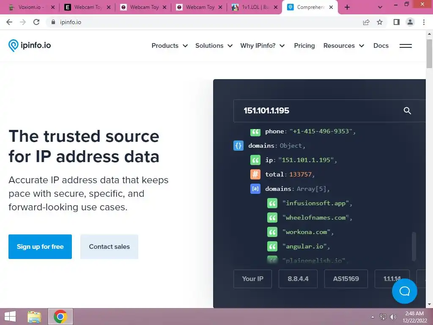Click the Your IP button

click(x=252, y=279)
